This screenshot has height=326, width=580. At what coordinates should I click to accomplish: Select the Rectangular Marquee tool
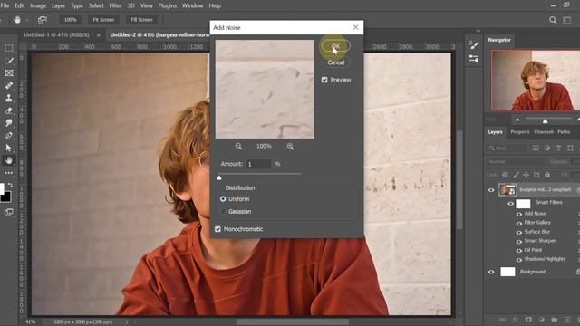coord(9,48)
